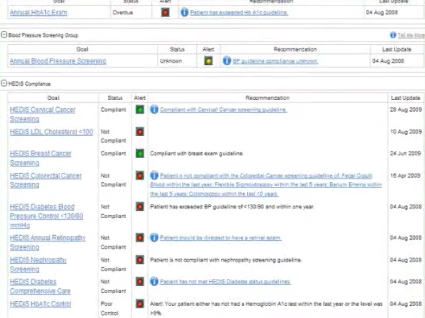
Task: Click the info icon on the retinal exam recommendation
Action: point(154,237)
